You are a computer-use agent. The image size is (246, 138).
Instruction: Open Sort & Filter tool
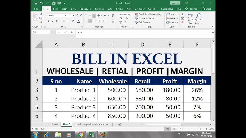point(190,19)
